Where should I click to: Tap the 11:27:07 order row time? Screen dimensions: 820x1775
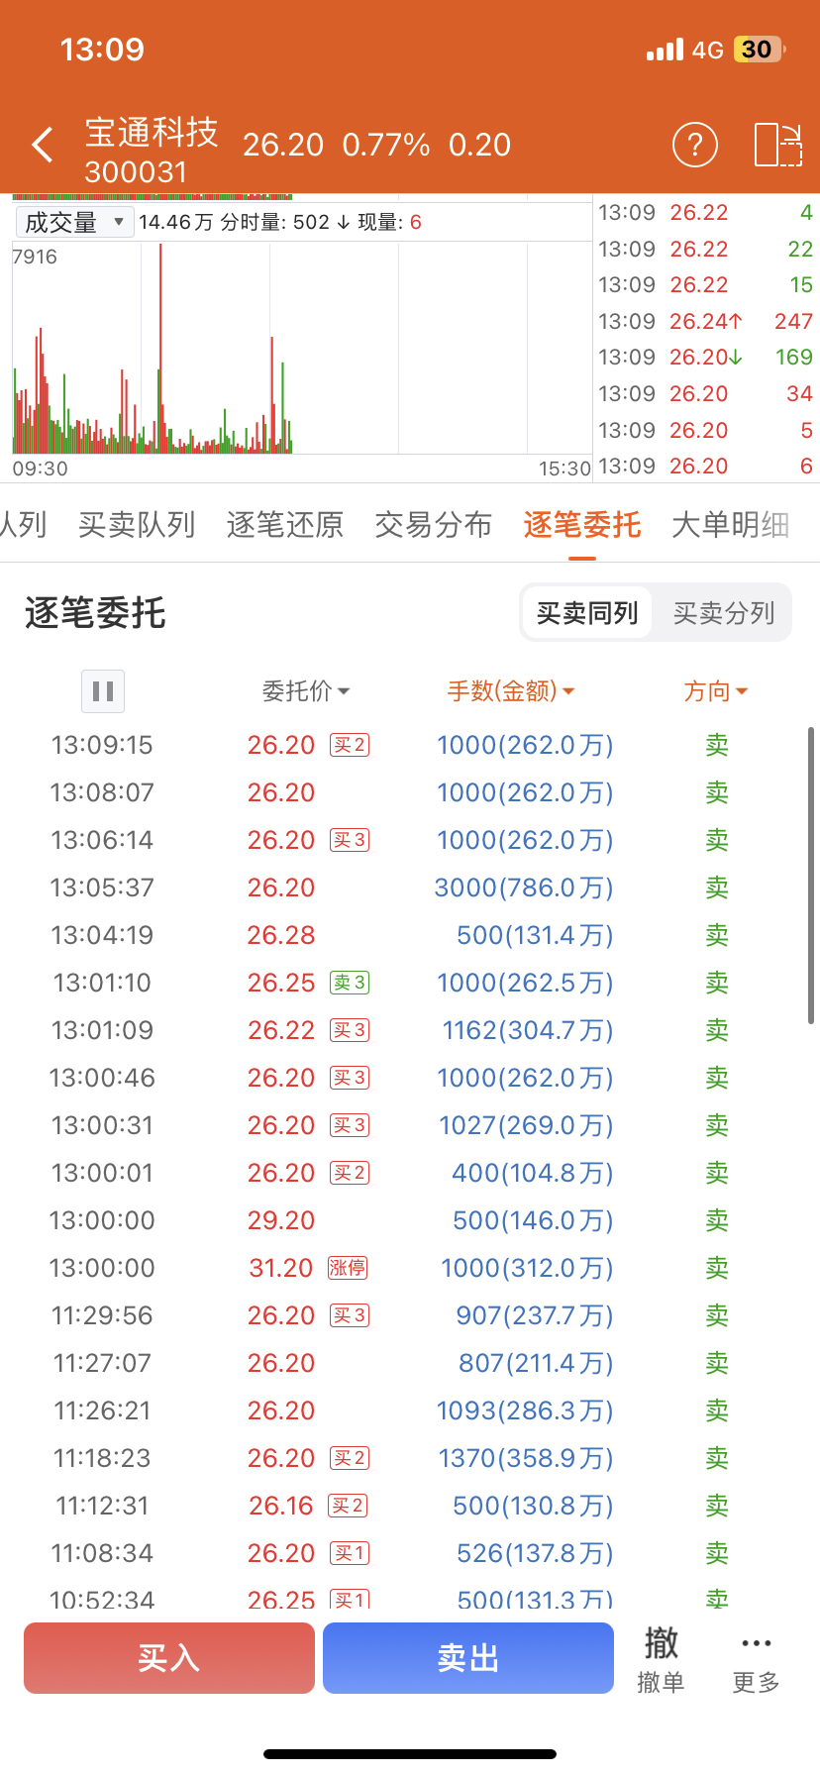point(102,1363)
